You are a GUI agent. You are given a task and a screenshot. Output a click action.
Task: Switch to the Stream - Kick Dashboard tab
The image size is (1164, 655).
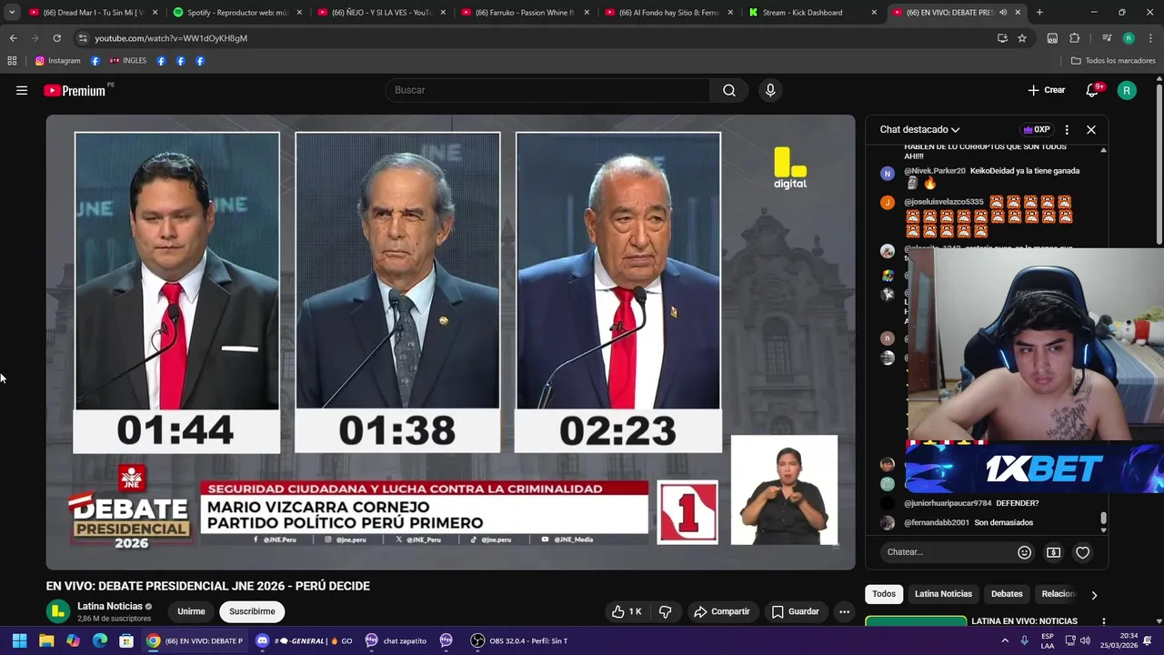click(x=813, y=13)
